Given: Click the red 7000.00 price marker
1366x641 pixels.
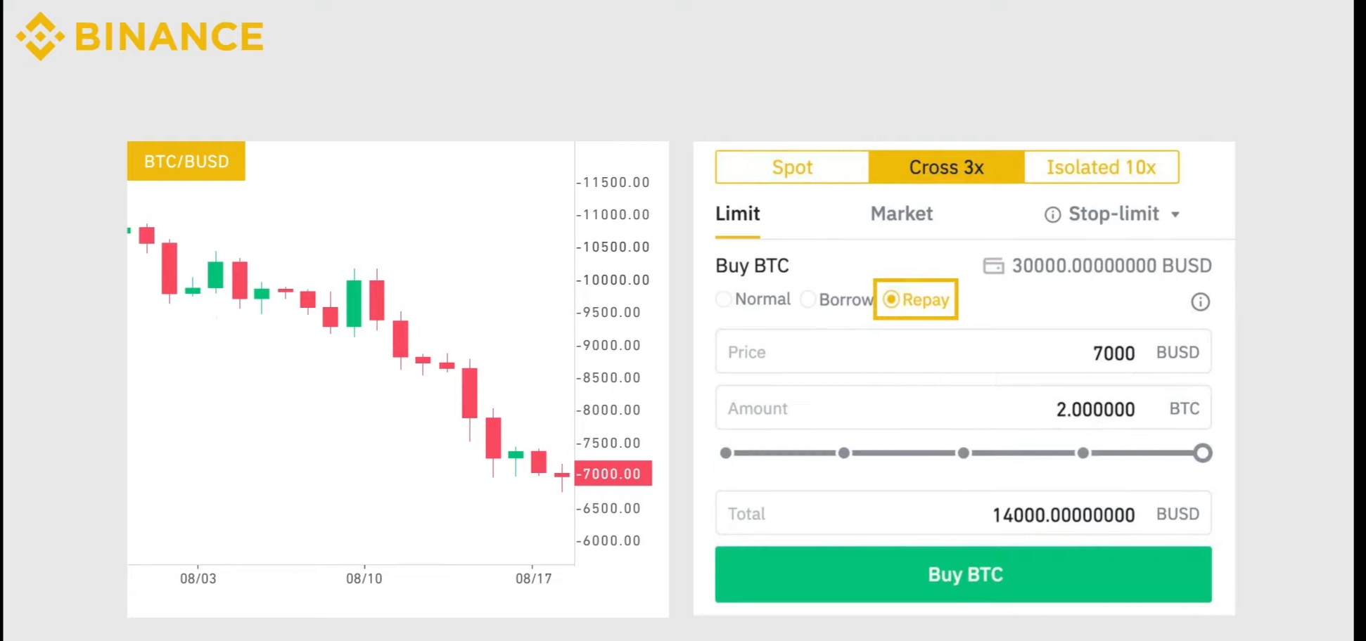Looking at the screenshot, I should click(x=613, y=474).
